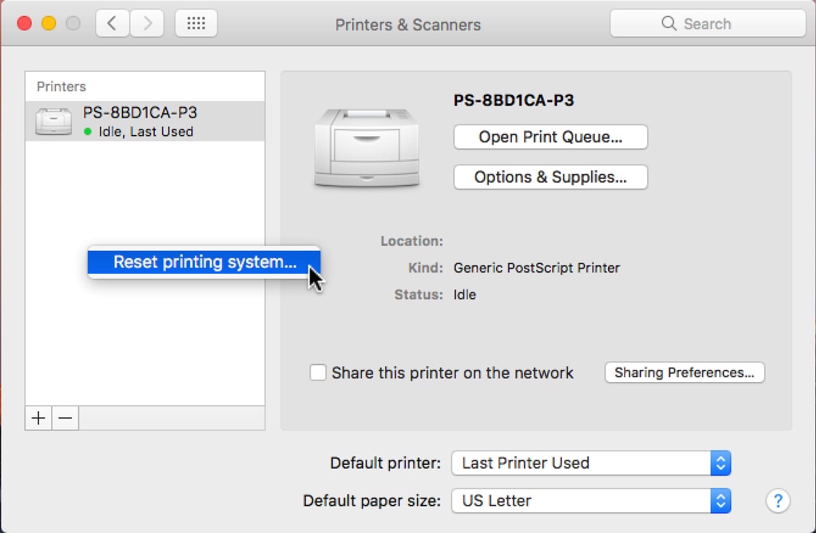
Task: Close the Printers & Scanners window
Action: click(x=24, y=24)
